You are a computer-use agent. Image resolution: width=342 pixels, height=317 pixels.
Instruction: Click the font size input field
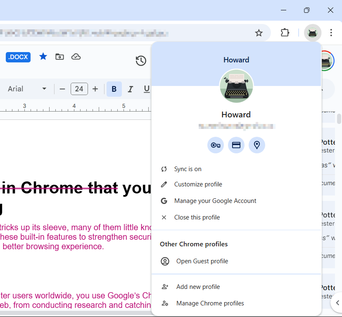(79, 89)
